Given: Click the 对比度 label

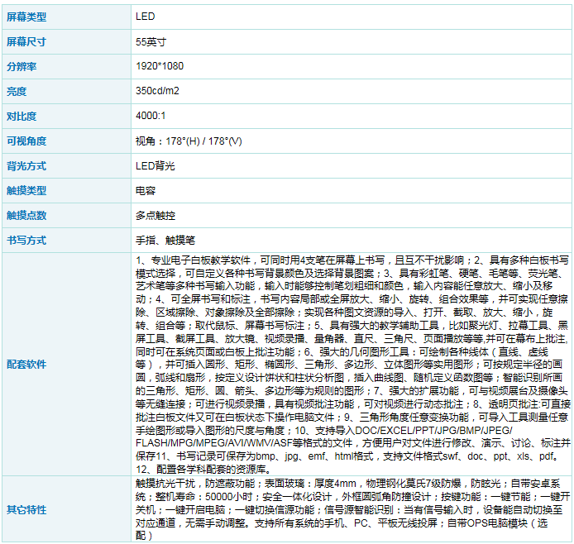Looking at the screenshot, I should tap(22, 117).
